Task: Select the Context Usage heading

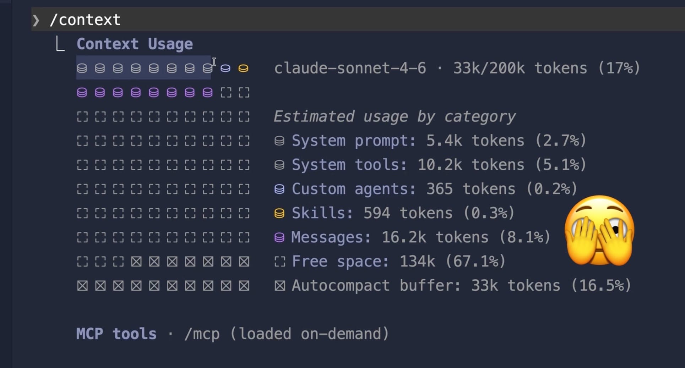Action: (x=135, y=44)
